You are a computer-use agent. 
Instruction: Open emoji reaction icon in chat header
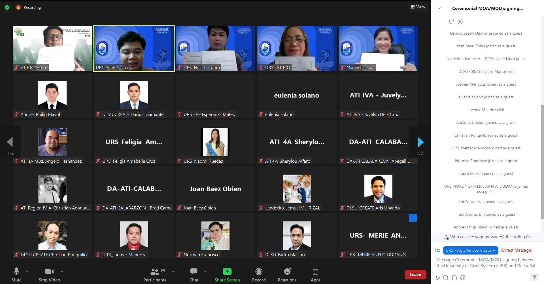pos(460,22)
